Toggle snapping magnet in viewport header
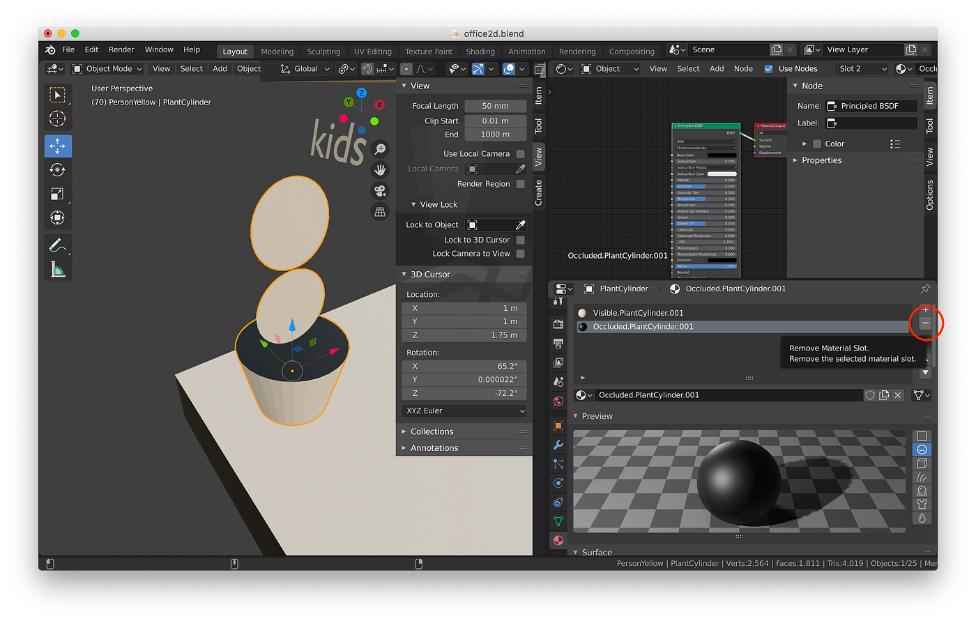Screen dimensions: 976x621 tap(367, 69)
